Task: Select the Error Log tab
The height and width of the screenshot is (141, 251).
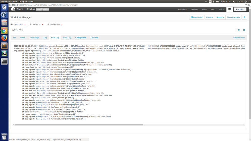Action: (55, 38)
